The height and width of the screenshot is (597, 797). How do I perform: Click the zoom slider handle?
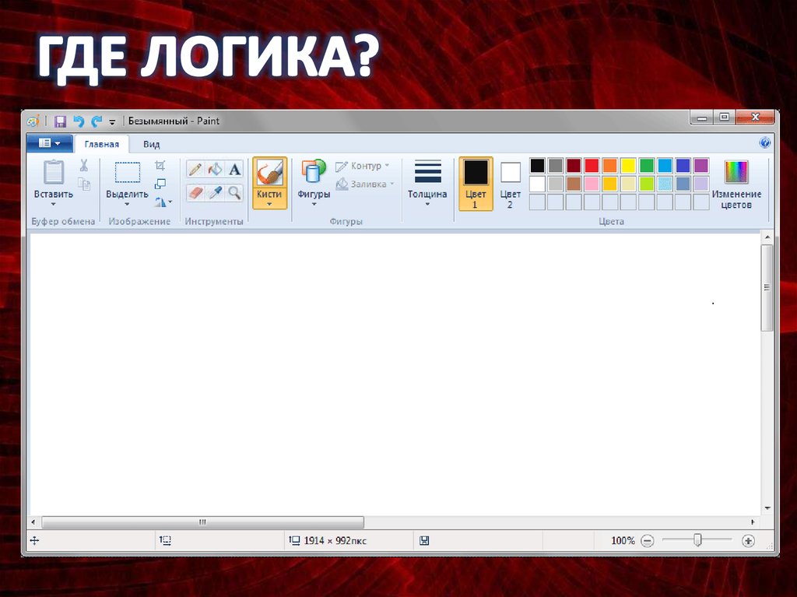pyautogui.click(x=698, y=540)
